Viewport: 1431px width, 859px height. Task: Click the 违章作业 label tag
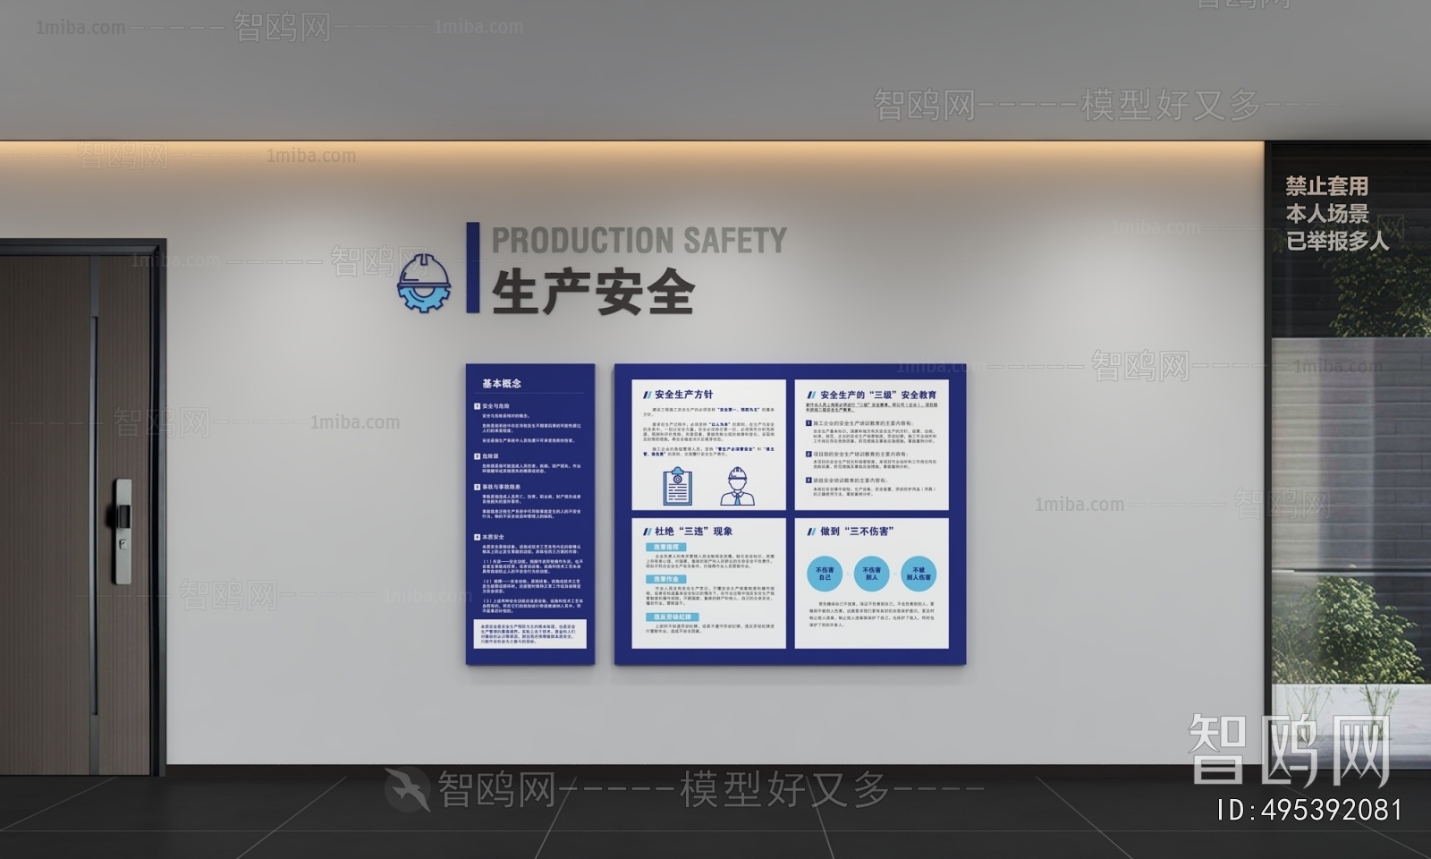point(666,580)
